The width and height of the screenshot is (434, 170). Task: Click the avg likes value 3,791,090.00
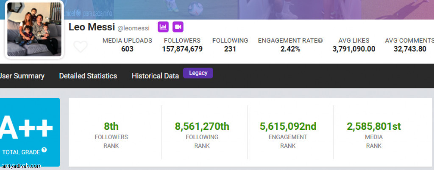[x=354, y=49]
